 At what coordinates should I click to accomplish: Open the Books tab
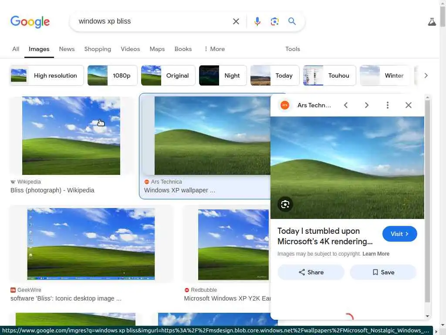click(x=183, y=49)
